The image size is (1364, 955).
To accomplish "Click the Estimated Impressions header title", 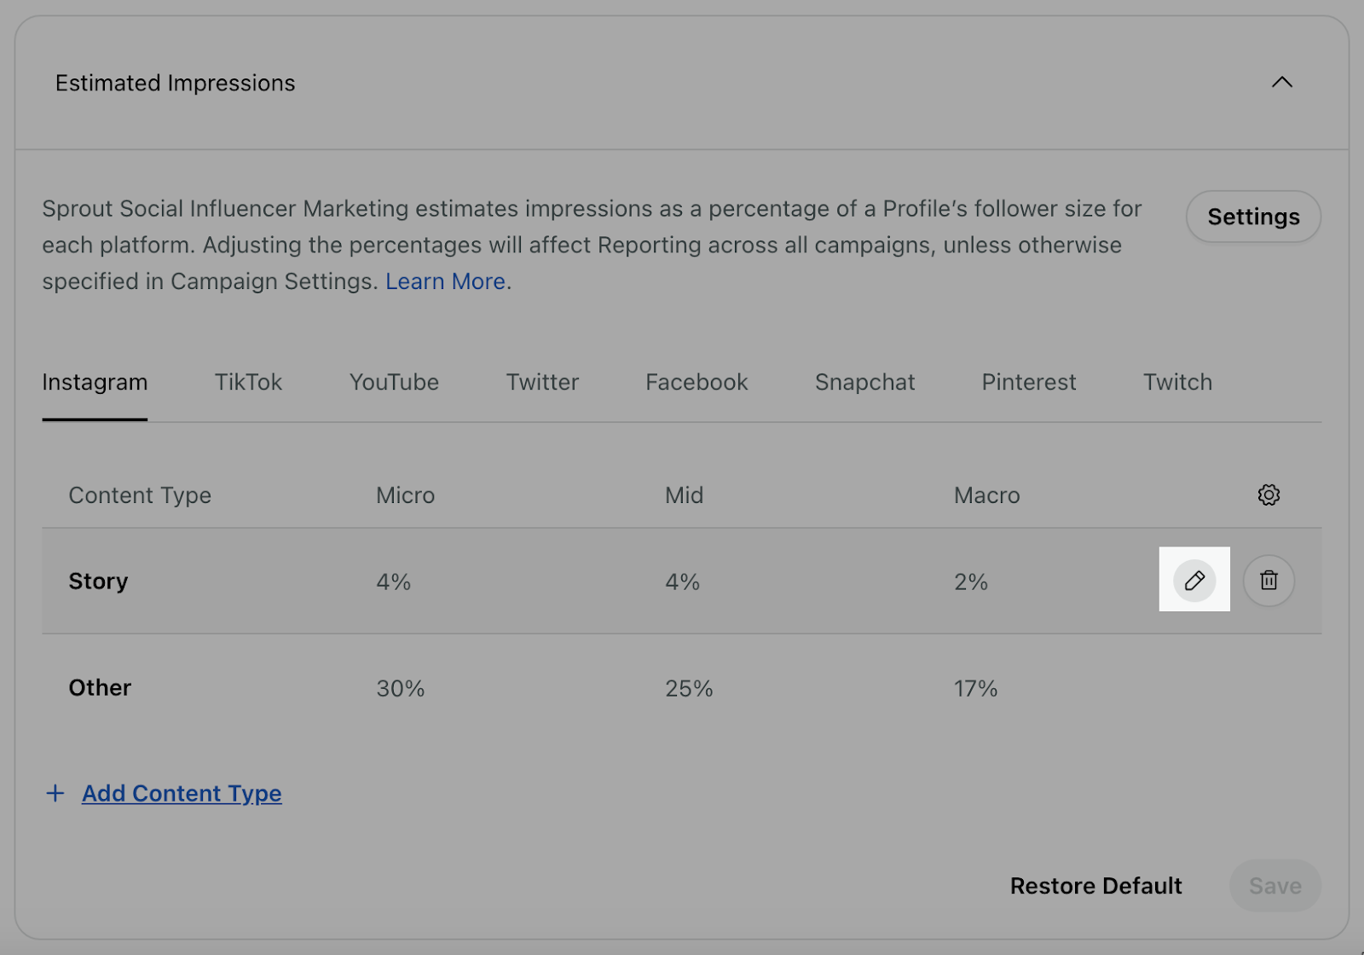I will (x=176, y=83).
